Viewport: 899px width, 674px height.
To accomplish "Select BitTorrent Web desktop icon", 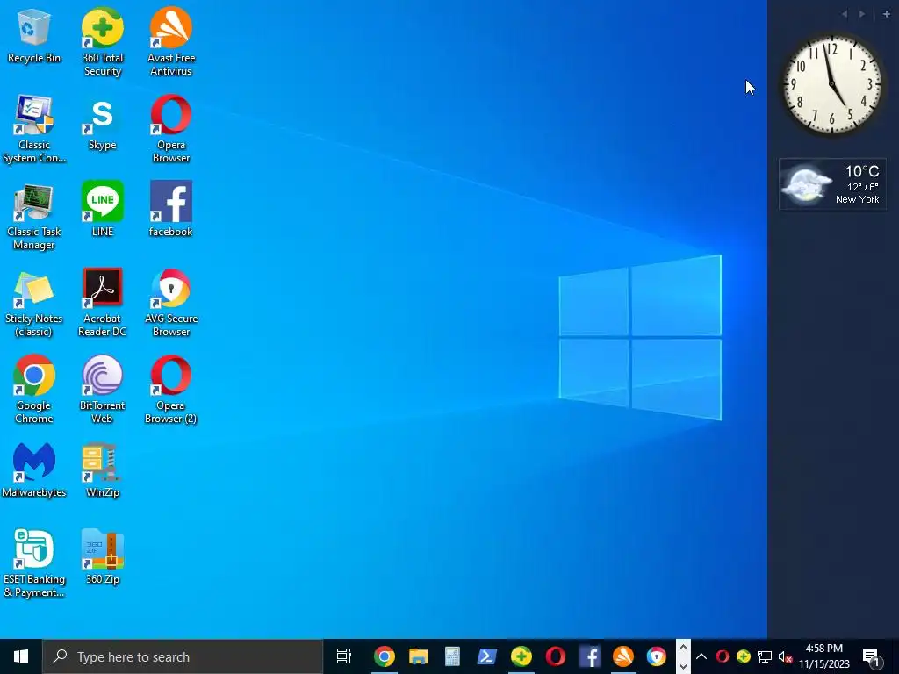I will [102, 390].
